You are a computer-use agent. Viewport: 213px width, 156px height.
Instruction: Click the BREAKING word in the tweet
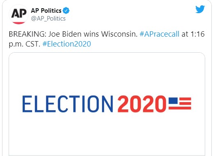tap(27, 34)
